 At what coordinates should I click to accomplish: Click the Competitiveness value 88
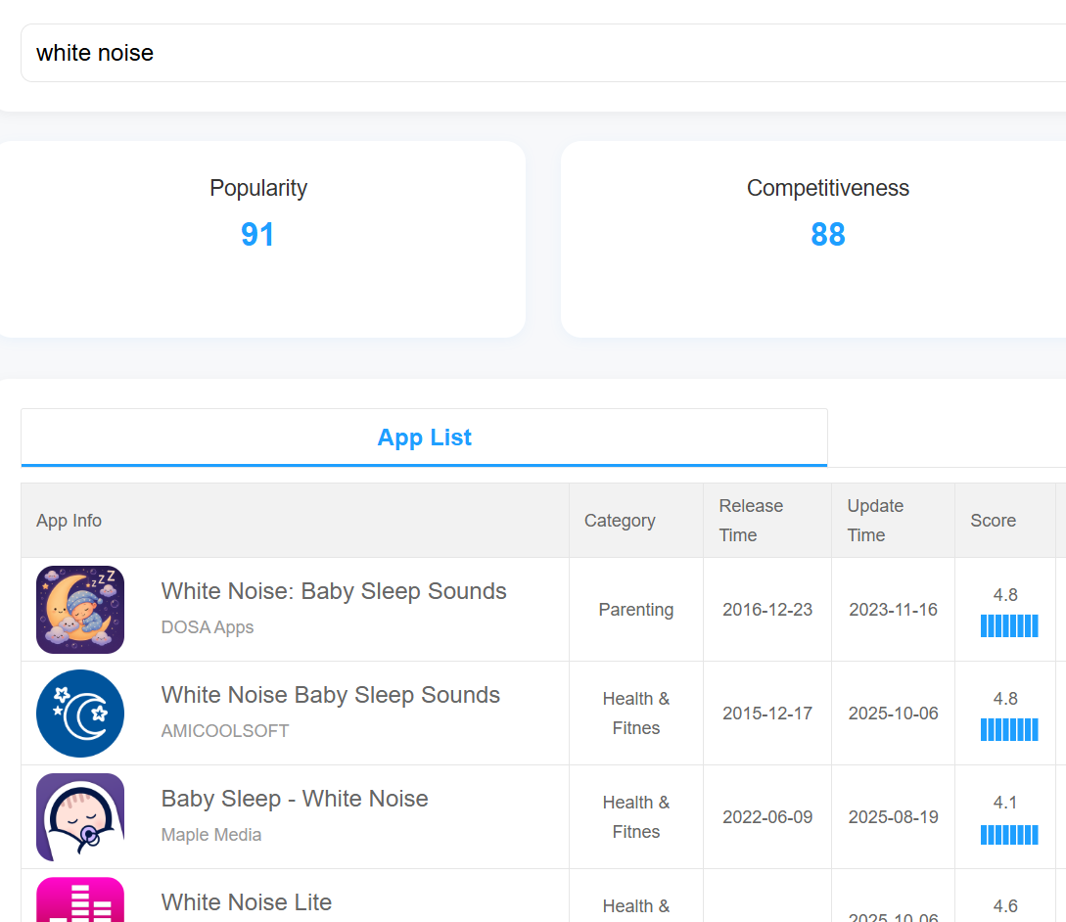pyautogui.click(x=828, y=235)
